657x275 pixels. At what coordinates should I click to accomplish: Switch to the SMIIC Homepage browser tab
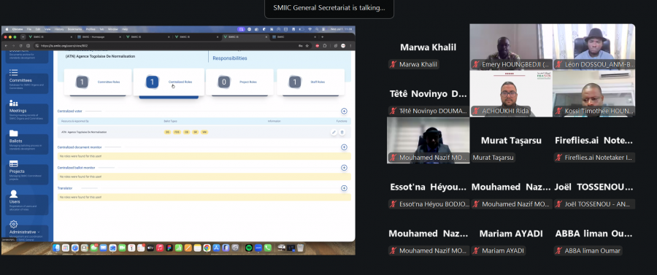[100, 36]
